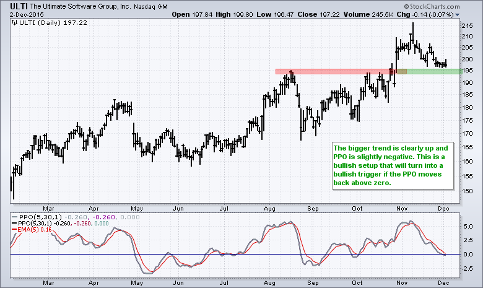483x288 pixels.
Task: Click the red EMA(5) line legend marker
Action: click(14, 231)
